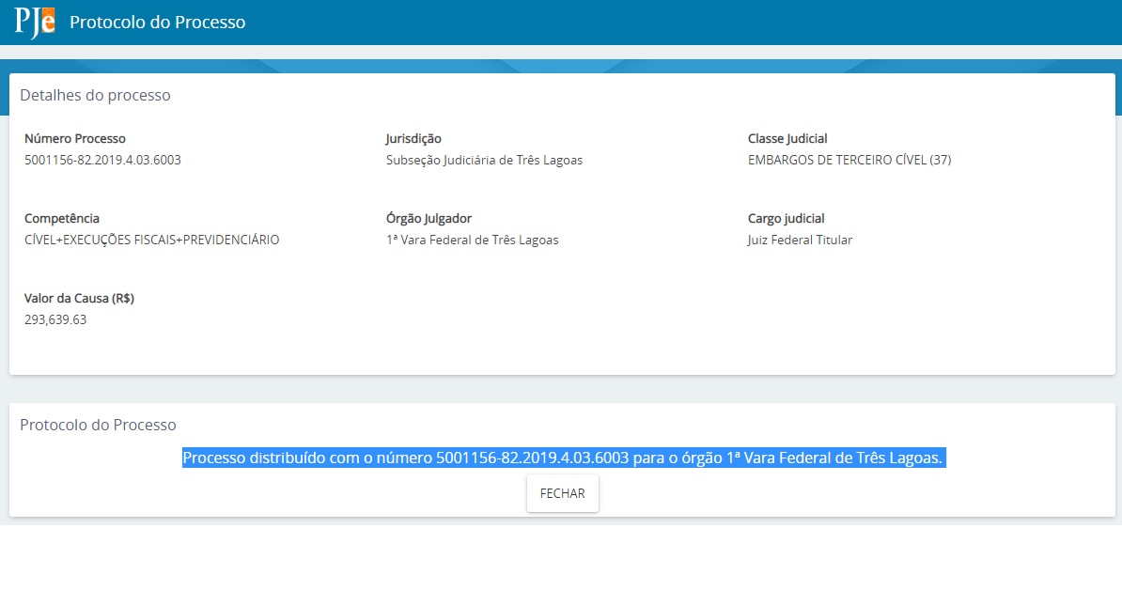The width and height of the screenshot is (1122, 590).
Task: Click Protocolo do Processo heading in lower panel
Action: (x=98, y=425)
